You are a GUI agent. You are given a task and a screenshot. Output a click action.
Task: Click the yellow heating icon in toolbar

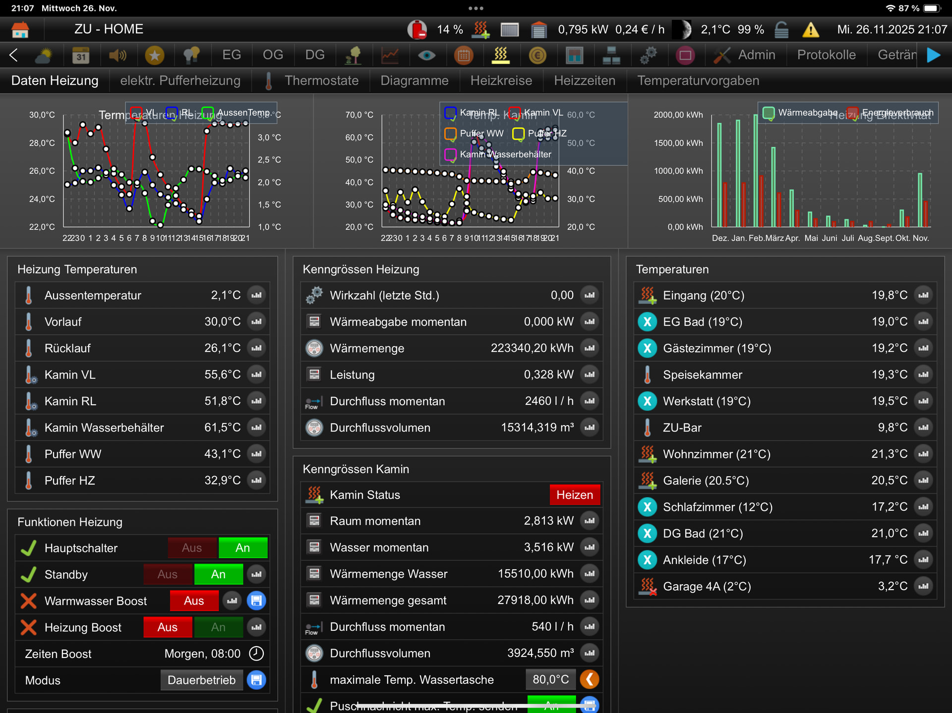(500, 55)
